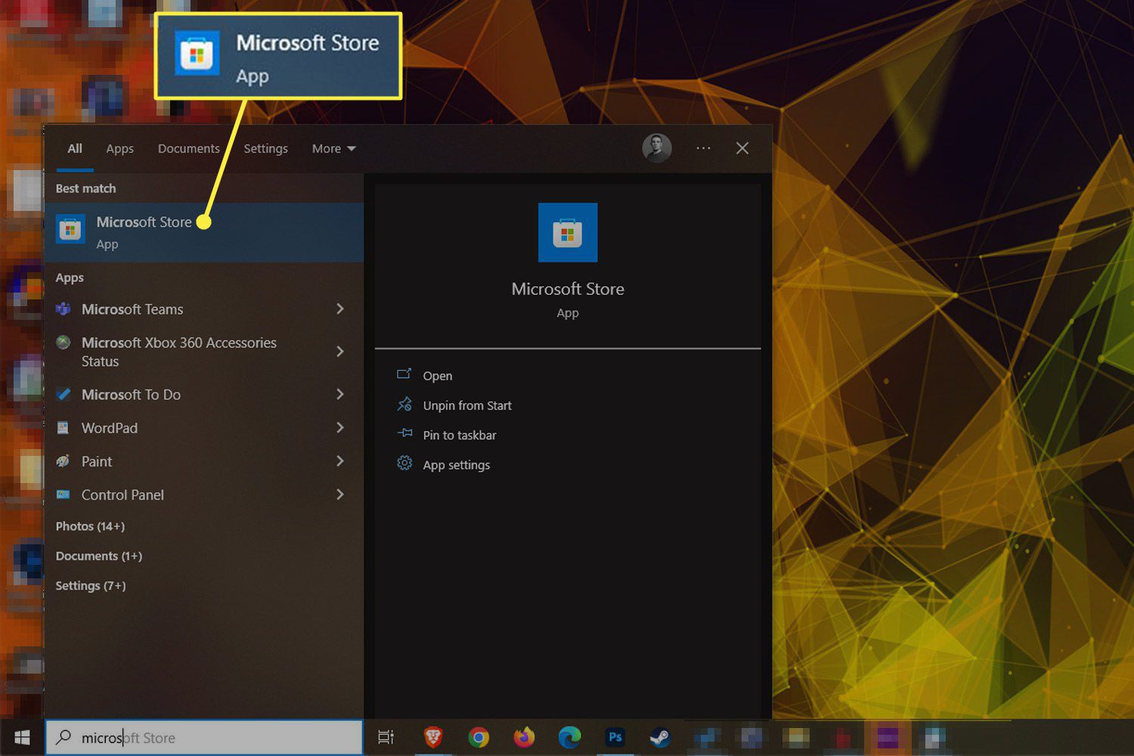The height and width of the screenshot is (756, 1134).
Task: Open Brave browser from the taskbar
Action: pyautogui.click(x=433, y=737)
